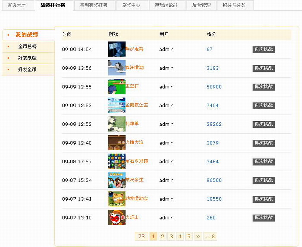Click the 方糖大盗 game thumbnail

[117, 143]
